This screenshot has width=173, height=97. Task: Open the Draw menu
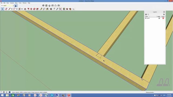[16, 3]
